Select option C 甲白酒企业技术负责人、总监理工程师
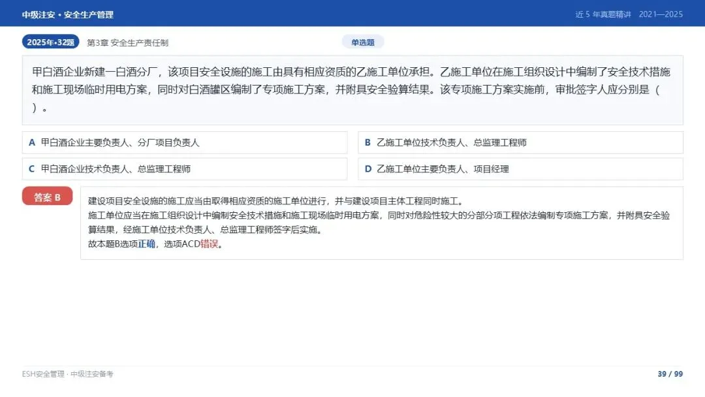Screen dimensions: 705x397 [184, 169]
